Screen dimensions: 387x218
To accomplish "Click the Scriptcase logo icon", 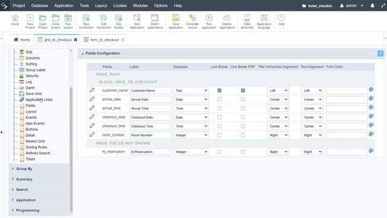I will tap(4, 5).
